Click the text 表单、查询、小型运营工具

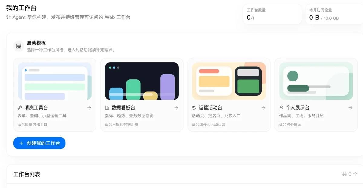point(42,116)
